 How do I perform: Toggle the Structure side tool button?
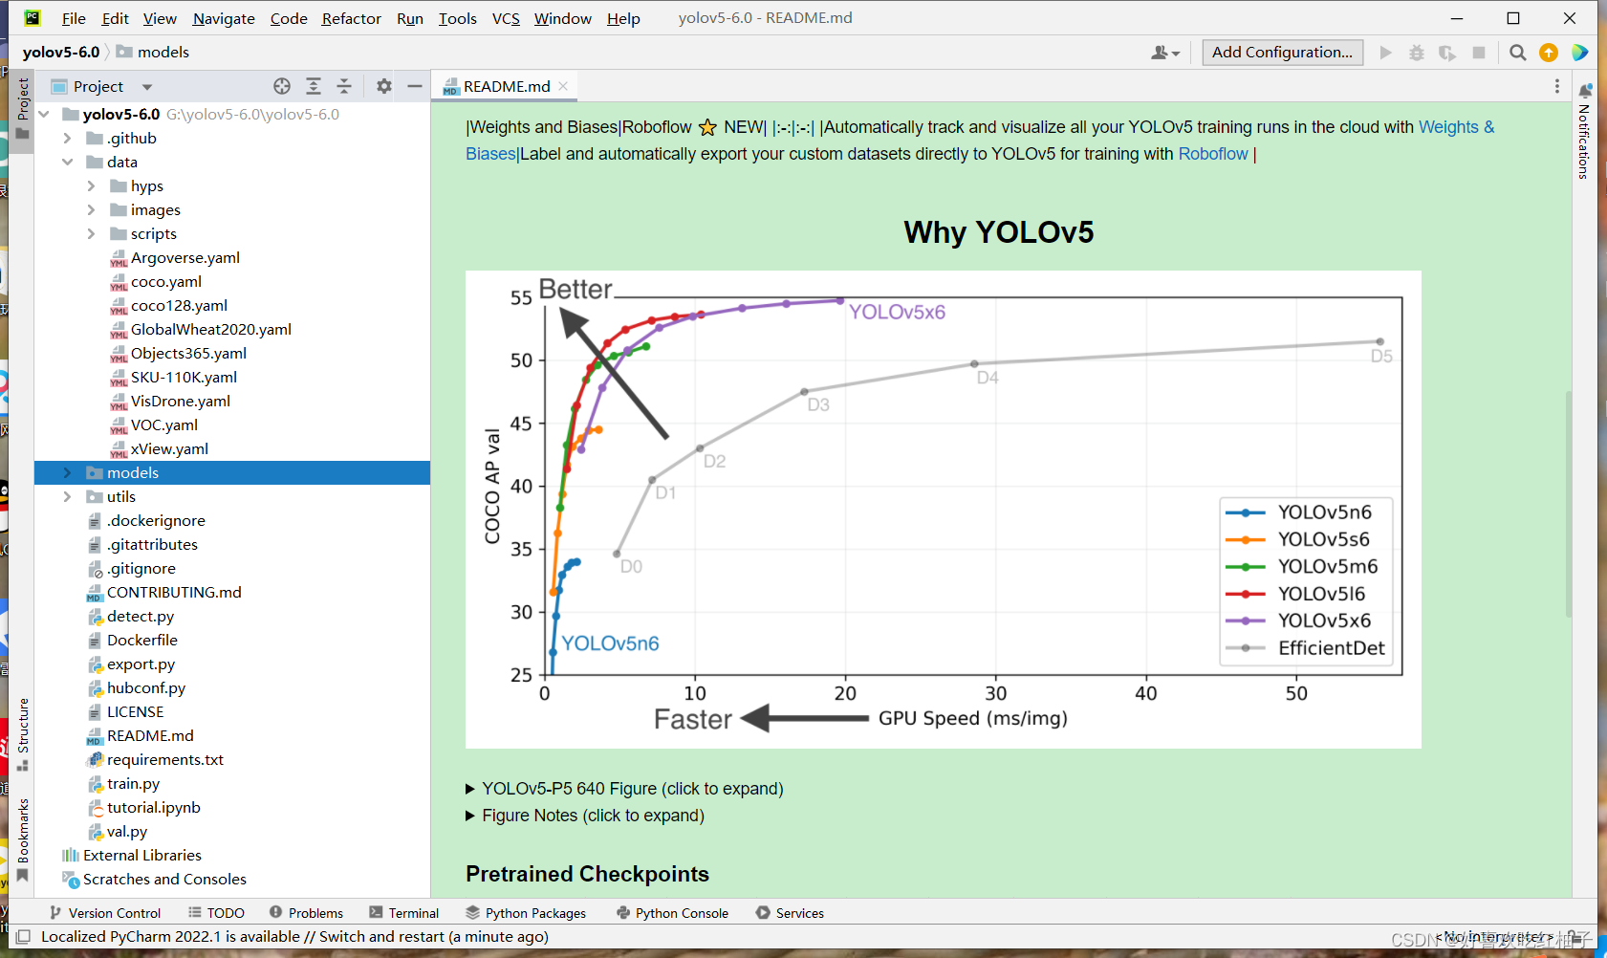tap(23, 734)
